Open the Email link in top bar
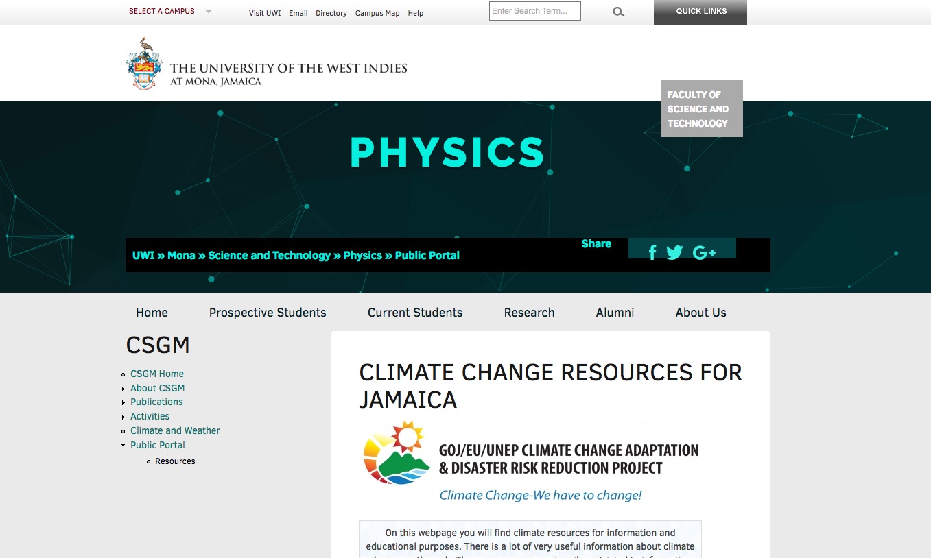This screenshot has height=558, width=931. [x=298, y=13]
